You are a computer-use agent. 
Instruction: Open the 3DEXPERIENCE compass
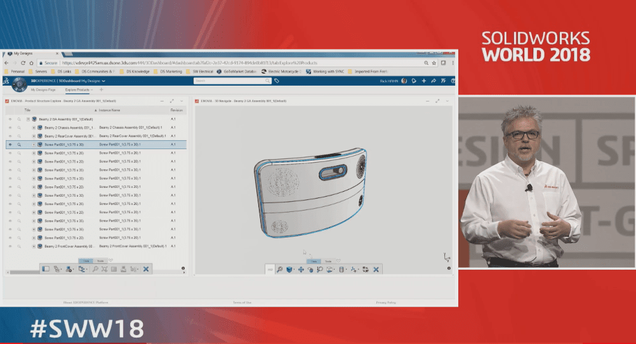coord(19,85)
